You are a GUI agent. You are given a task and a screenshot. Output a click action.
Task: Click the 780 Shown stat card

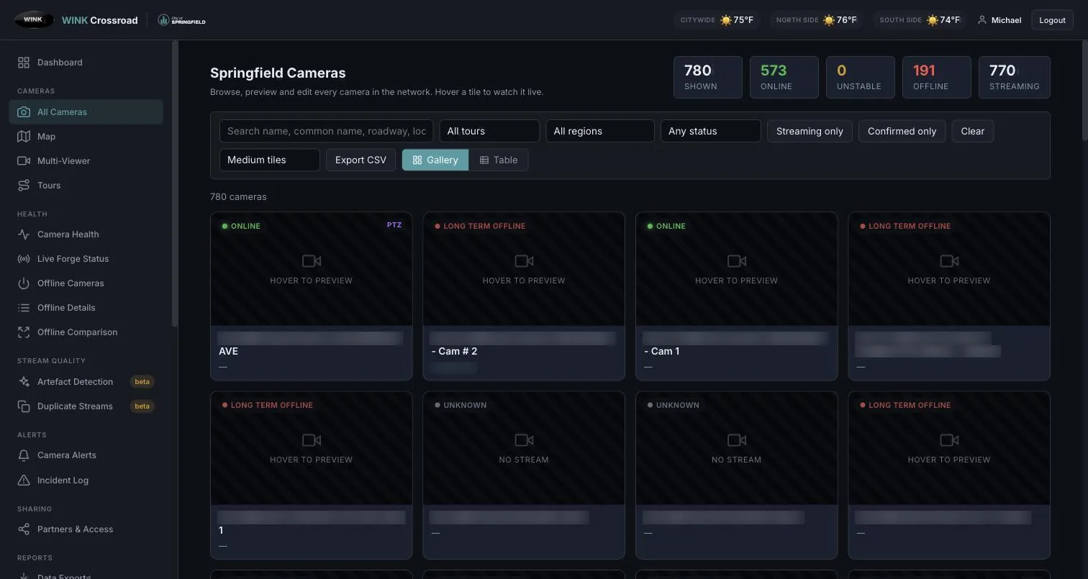coord(708,77)
